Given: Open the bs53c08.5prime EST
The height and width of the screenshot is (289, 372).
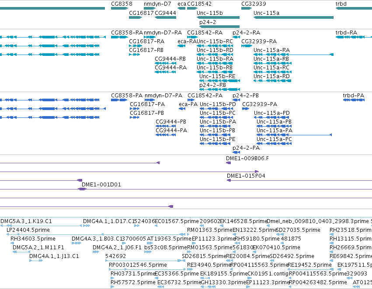Looking at the screenshot, I should (x=148, y=252).
